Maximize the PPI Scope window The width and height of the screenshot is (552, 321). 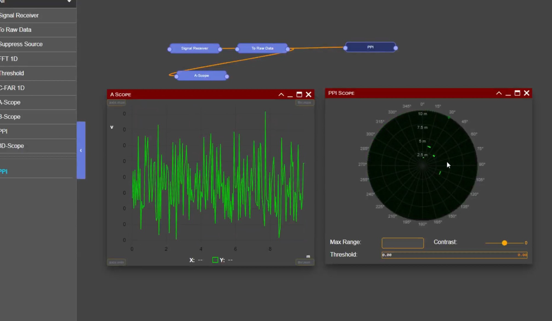[517, 93]
